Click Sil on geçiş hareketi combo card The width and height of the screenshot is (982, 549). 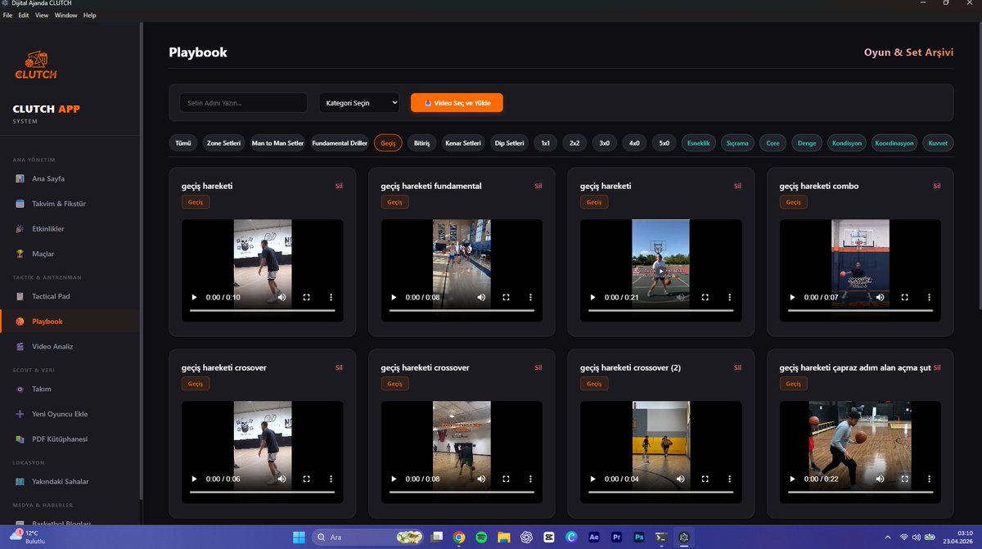(937, 186)
